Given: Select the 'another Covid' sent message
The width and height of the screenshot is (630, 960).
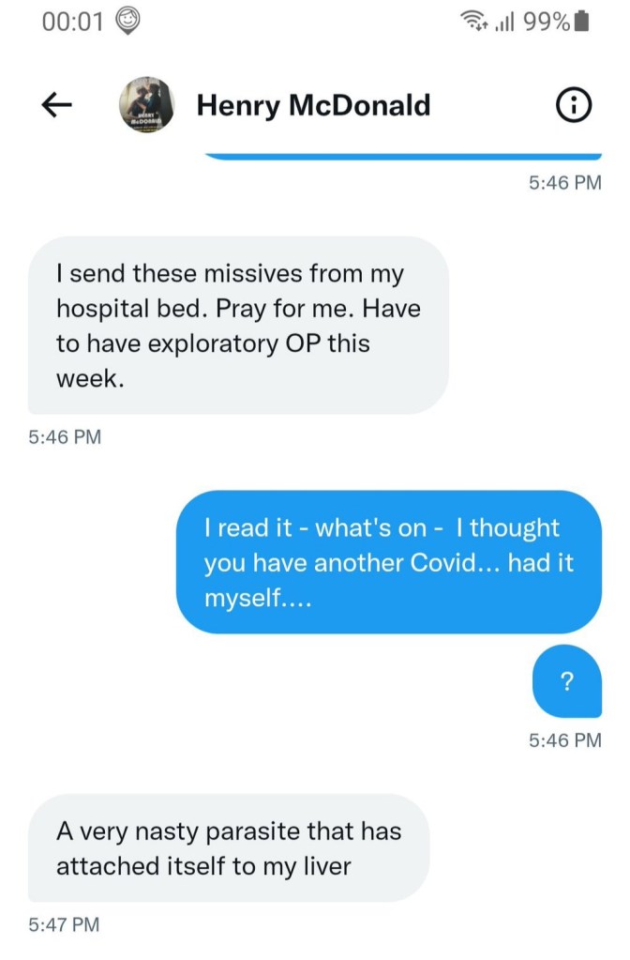Looking at the screenshot, I should point(388,562).
